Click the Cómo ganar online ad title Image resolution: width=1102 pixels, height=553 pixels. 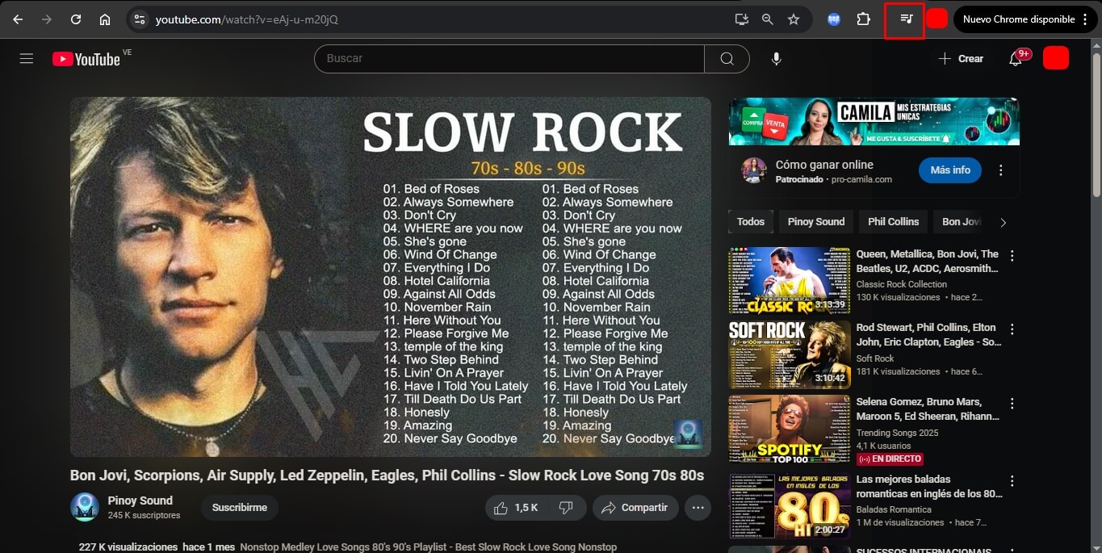(824, 165)
